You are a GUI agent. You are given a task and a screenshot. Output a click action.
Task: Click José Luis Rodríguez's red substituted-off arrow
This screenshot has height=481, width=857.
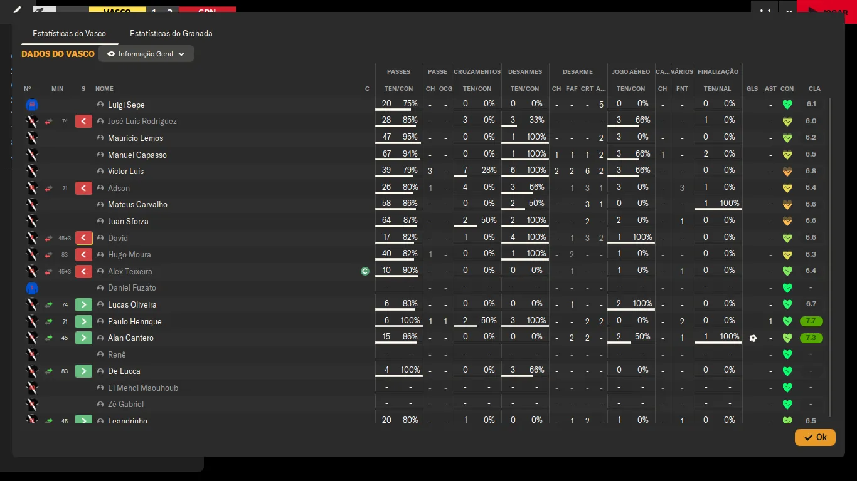click(84, 121)
